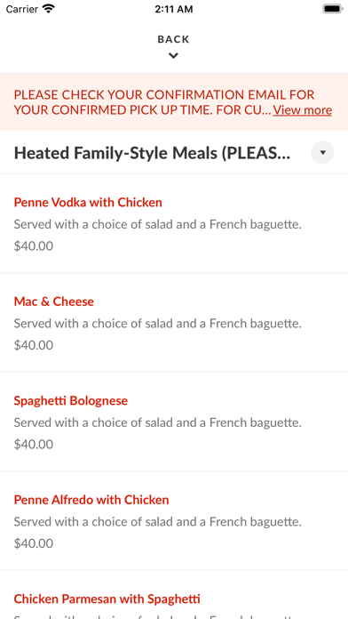Image resolution: width=348 pixels, height=619 pixels.
Task: Tap the Carrier label in status bar
Action: tap(22, 9)
